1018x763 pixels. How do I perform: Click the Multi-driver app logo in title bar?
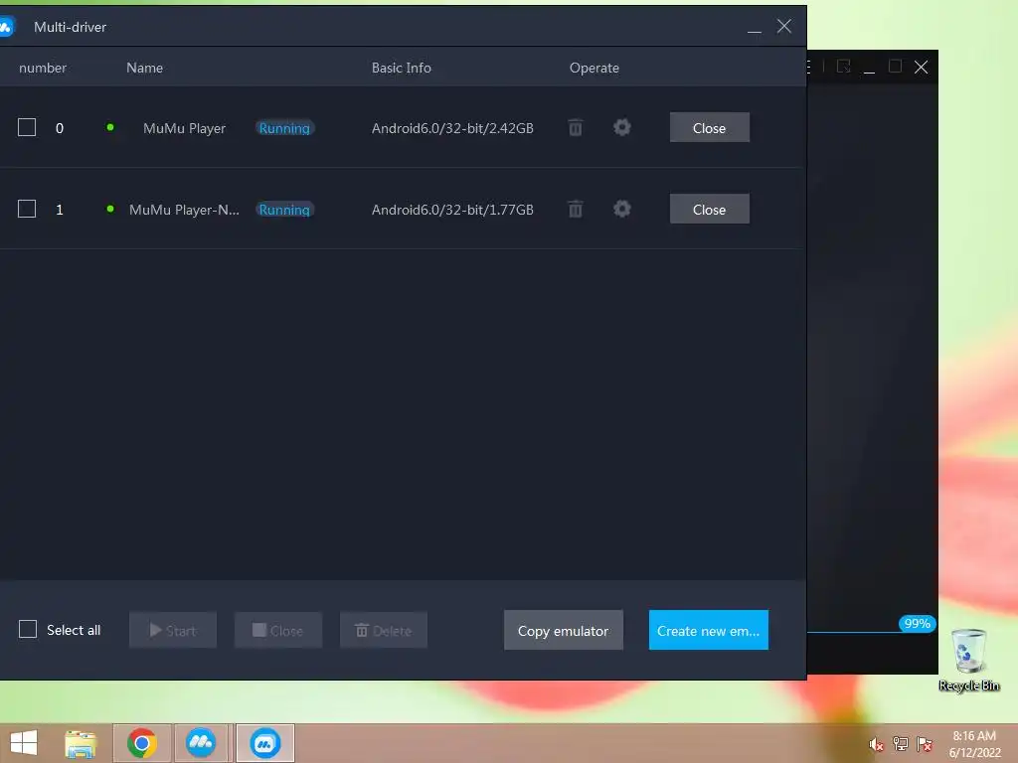[6, 27]
